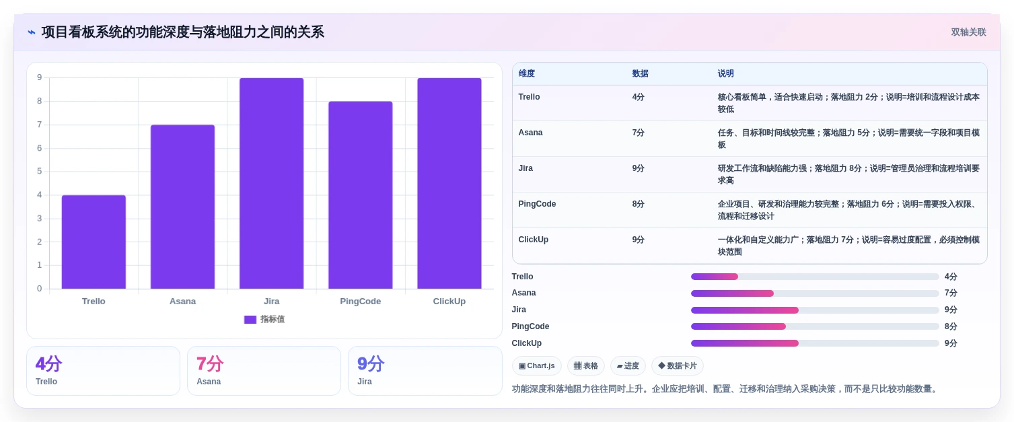Select the Chart.js tag chip
Viewport: 1014px width, 422px height.
pos(537,366)
